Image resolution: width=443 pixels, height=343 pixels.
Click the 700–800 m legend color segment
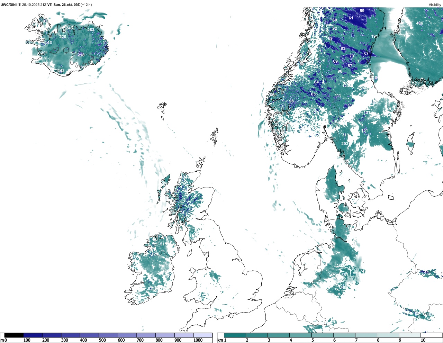tap(146, 335)
